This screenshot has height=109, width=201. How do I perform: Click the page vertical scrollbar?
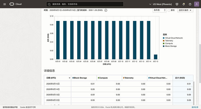coord(200,63)
